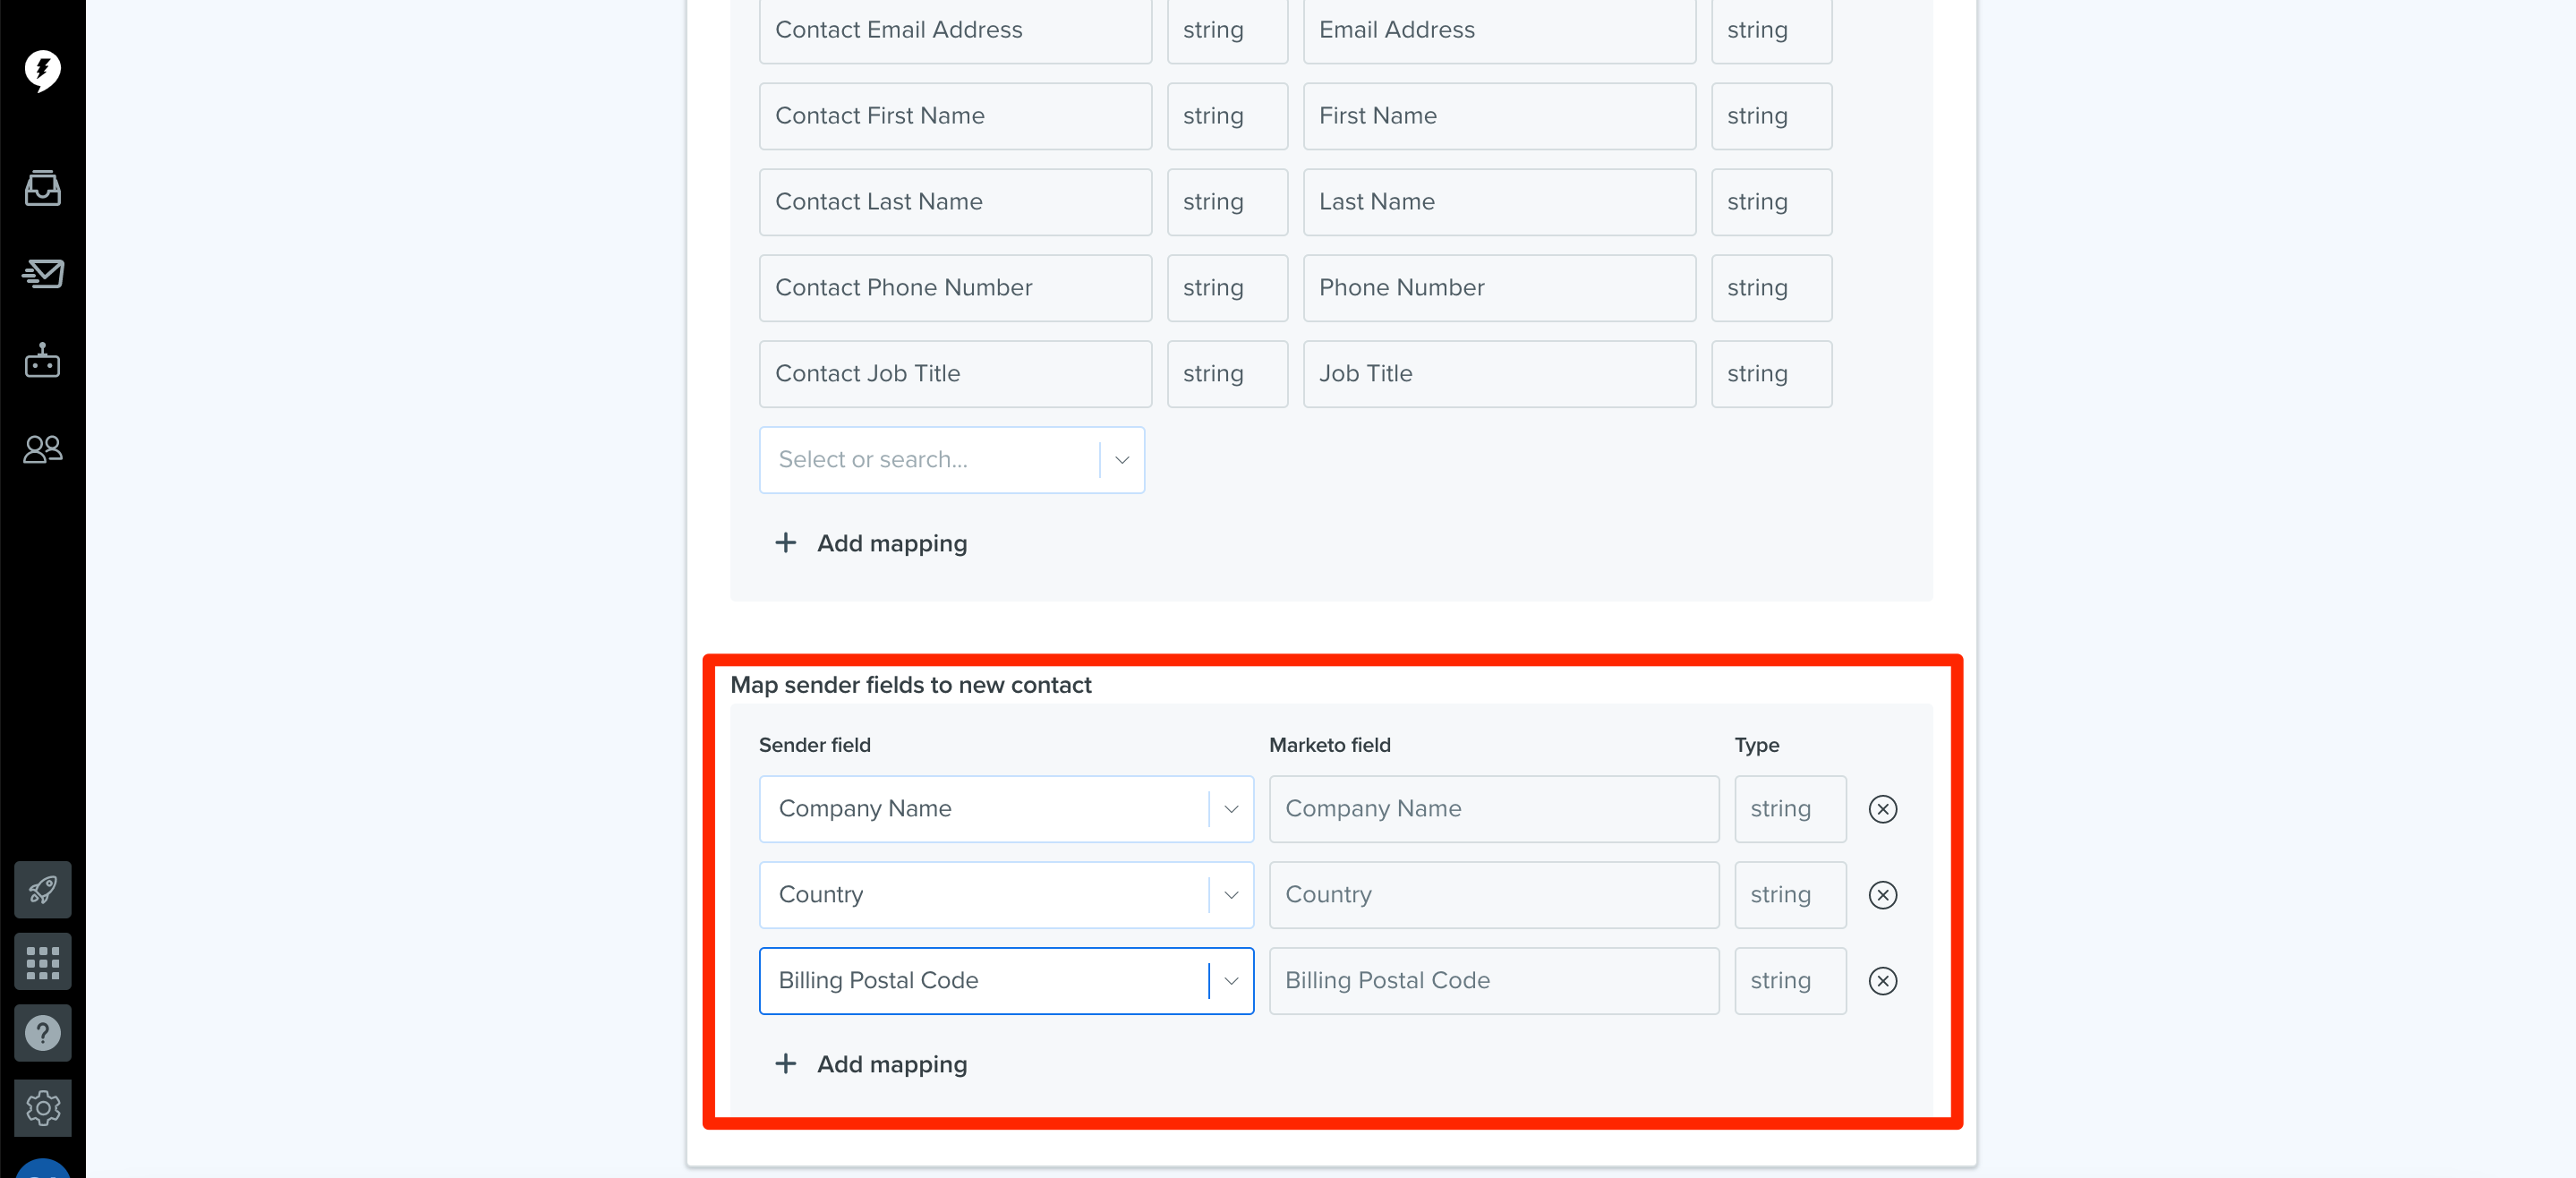
Task: Click the Contact First Name field
Action: 955,116
